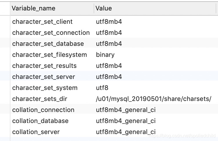Click the binary value cell

(105, 55)
